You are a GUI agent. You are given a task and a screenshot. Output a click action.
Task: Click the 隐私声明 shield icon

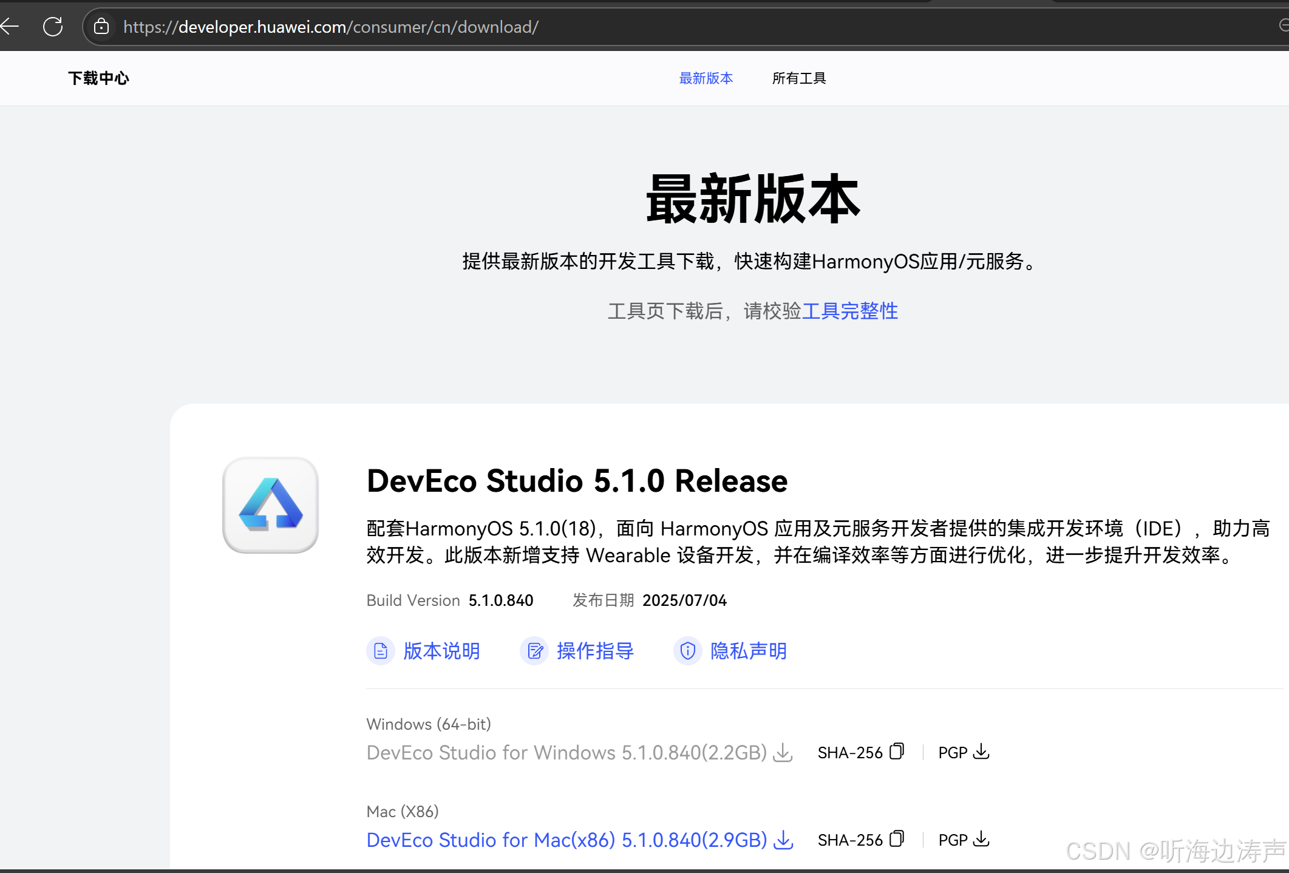tap(688, 651)
